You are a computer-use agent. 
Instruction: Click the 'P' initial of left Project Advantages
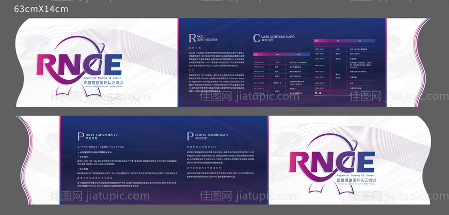pos(80,136)
